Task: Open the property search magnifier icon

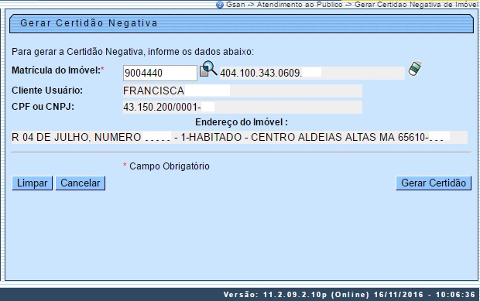Action: pyautogui.click(x=208, y=69)
